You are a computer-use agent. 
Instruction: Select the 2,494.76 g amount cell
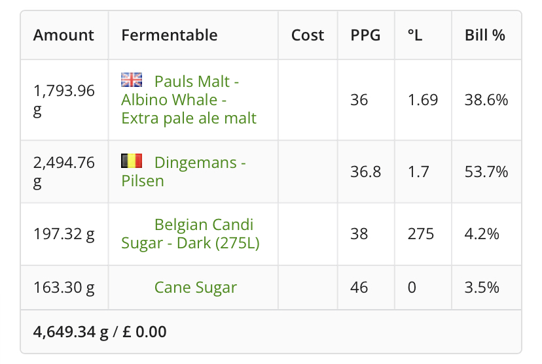[x=64, y=171]
